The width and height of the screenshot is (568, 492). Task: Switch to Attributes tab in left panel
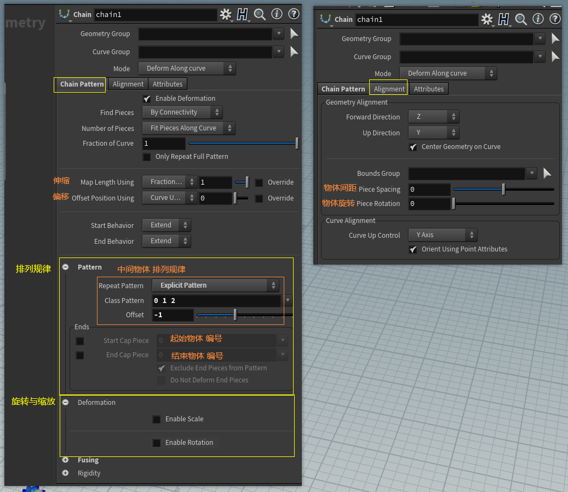[168, 84]
